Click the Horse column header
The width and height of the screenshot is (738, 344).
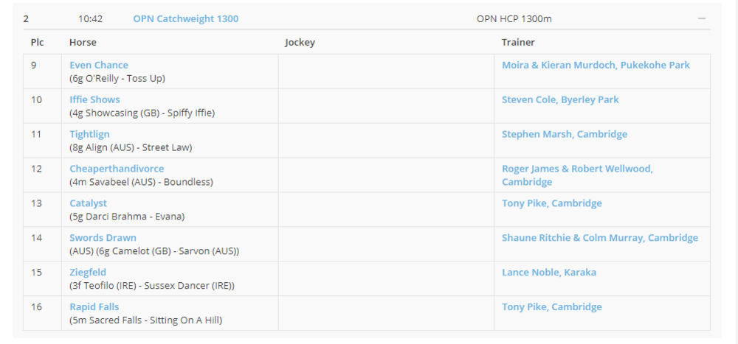tap(83, 42)
